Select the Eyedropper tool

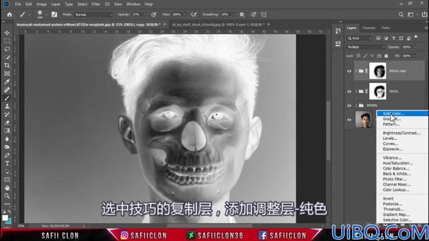(7, 82)
